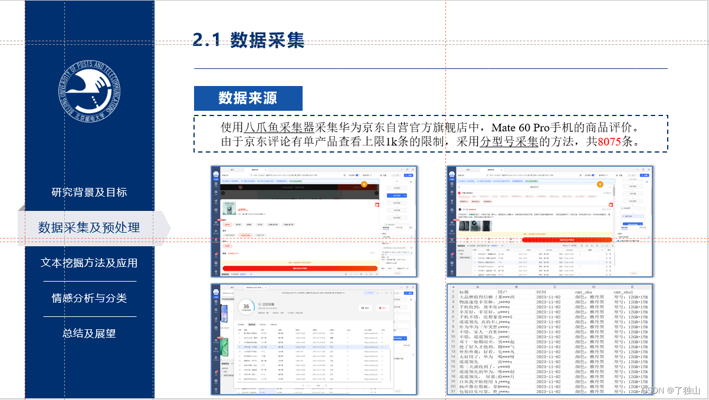The height and width of the screenshot is (400, 709).
Task: Click spreadsheet column header C
Action: click(555, 287)
